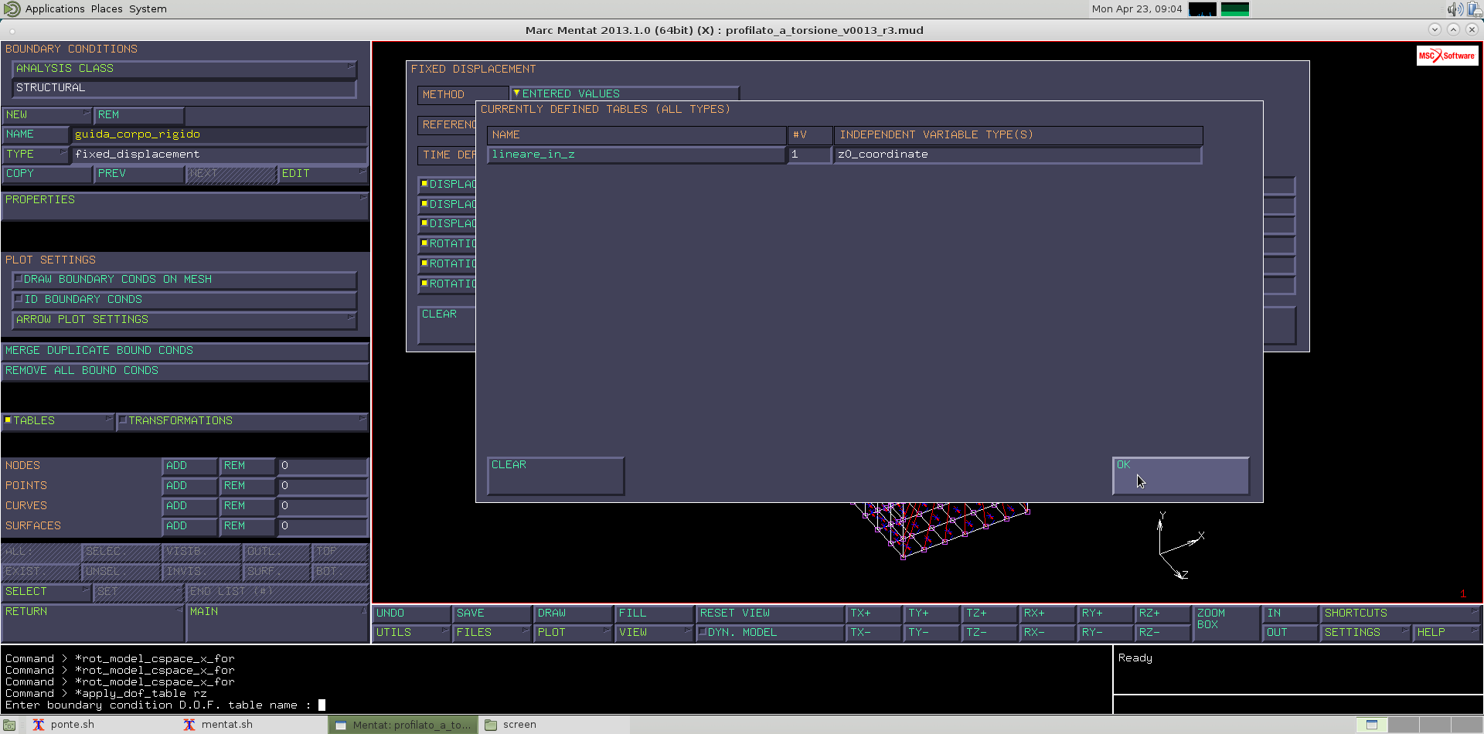Open the System menu

coord(148,9)
